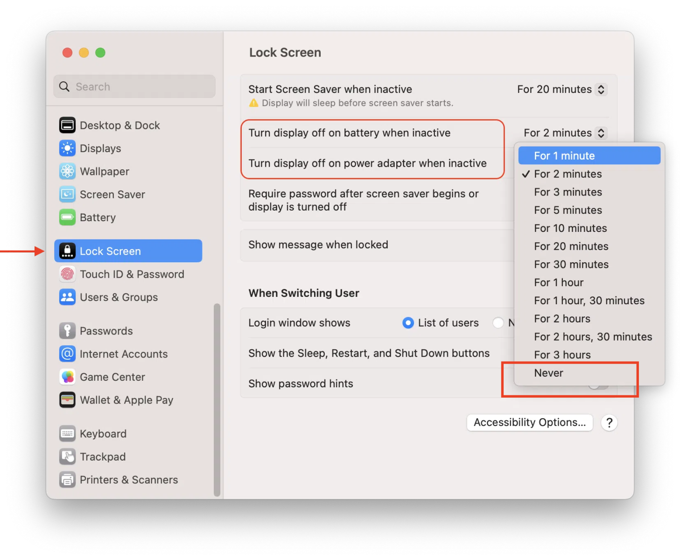Select the Displays sun icon
Image resolution: width=680 pixels, height=560 pixels.
[67, 148]
